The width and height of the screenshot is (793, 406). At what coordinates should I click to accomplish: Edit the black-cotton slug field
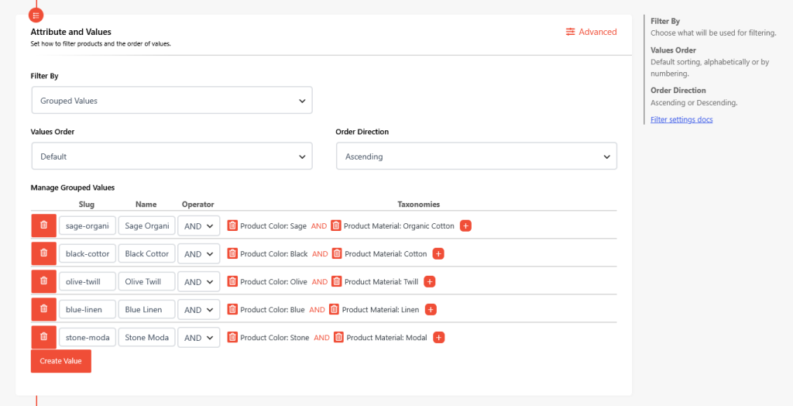coord(88,253)
